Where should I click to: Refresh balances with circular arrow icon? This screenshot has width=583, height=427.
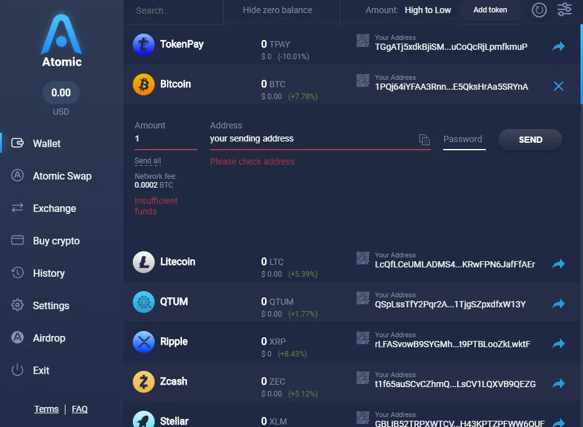(539, 10)
